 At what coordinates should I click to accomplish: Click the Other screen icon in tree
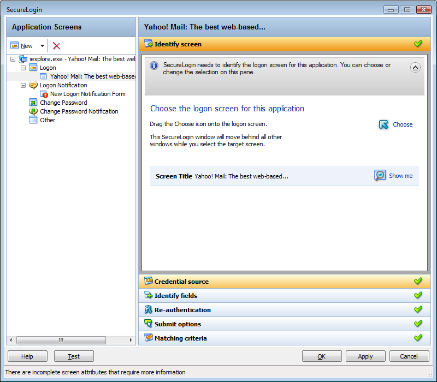[33, 120]
